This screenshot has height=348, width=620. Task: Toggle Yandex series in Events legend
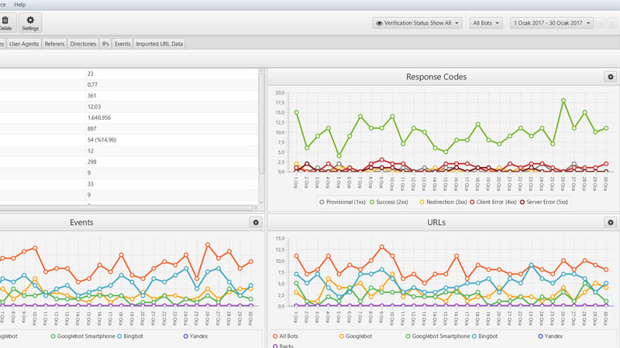(x=195, y=336)
